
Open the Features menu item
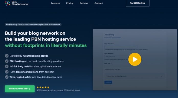55,3
